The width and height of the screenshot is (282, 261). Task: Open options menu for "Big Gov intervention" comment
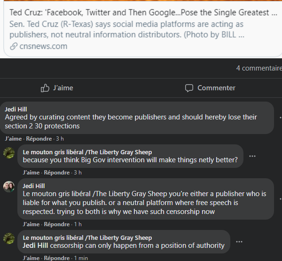[252, 156]
